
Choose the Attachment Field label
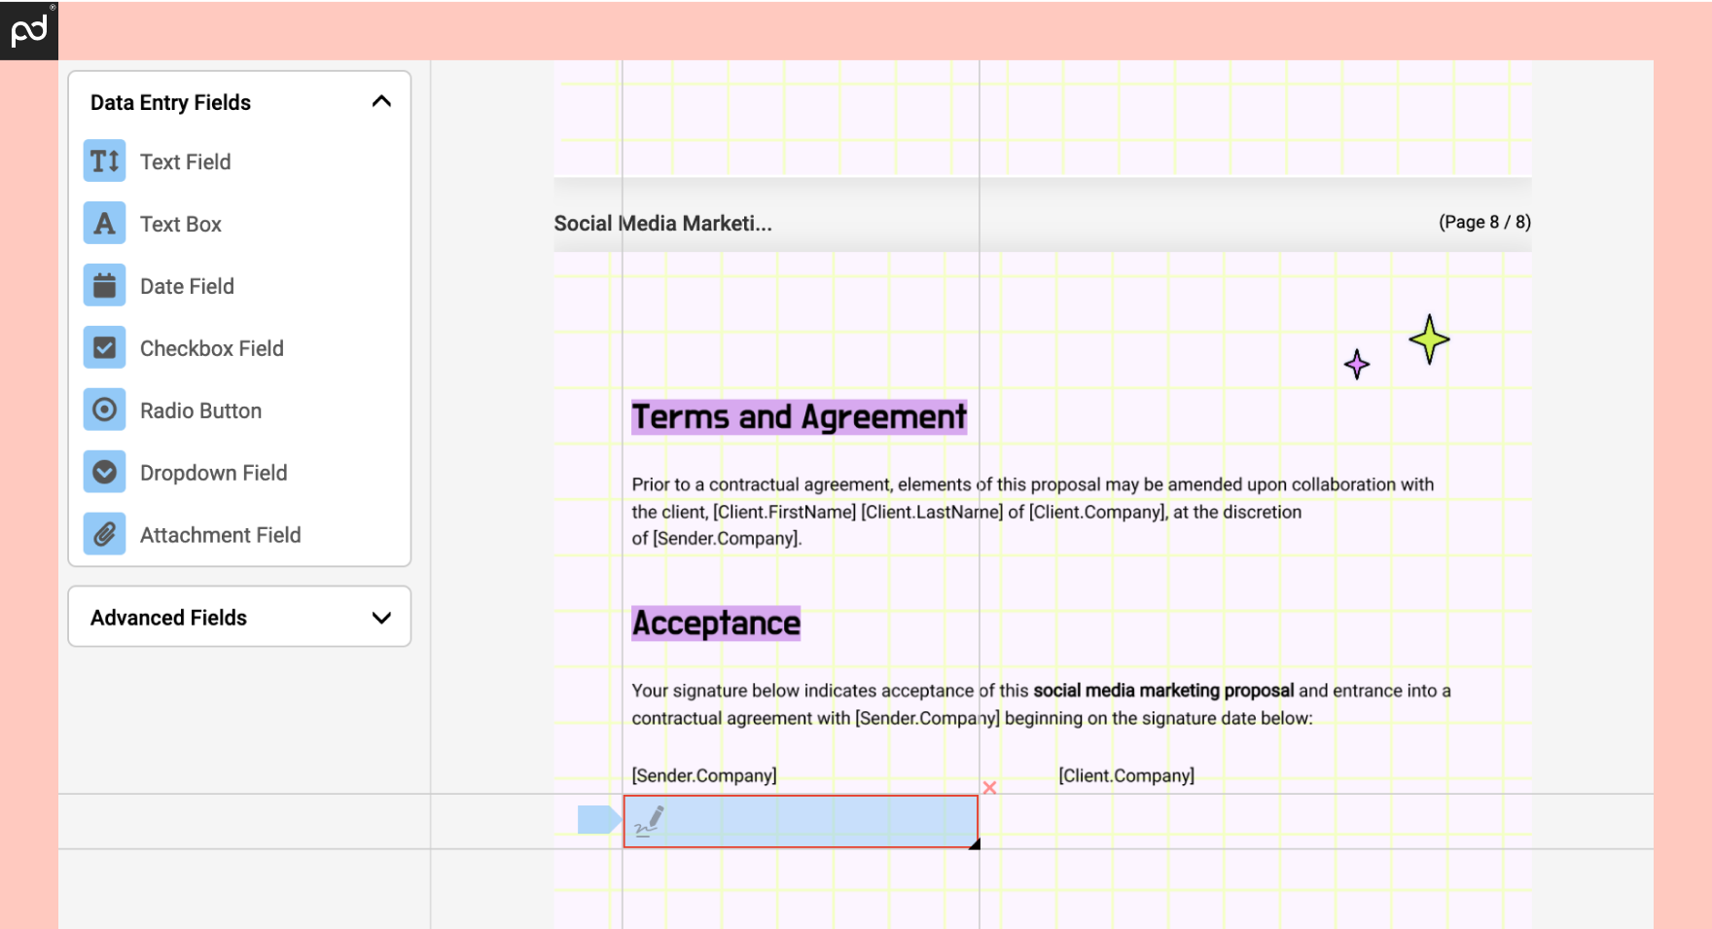pos(221,535)
